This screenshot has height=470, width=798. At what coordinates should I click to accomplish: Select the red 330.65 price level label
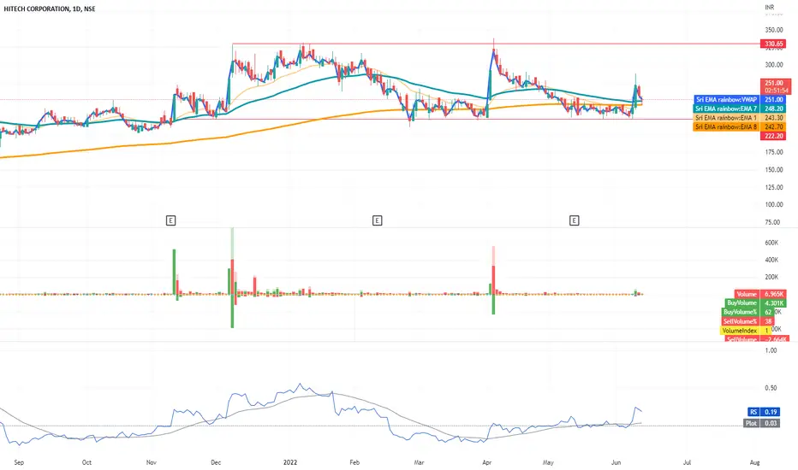tap(773, 44)
